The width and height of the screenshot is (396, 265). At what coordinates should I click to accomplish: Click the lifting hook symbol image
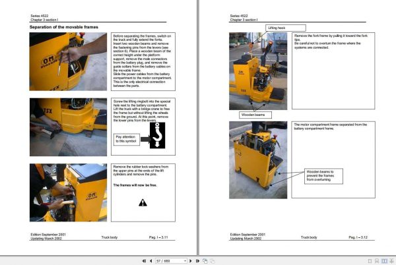pos(157,135)
